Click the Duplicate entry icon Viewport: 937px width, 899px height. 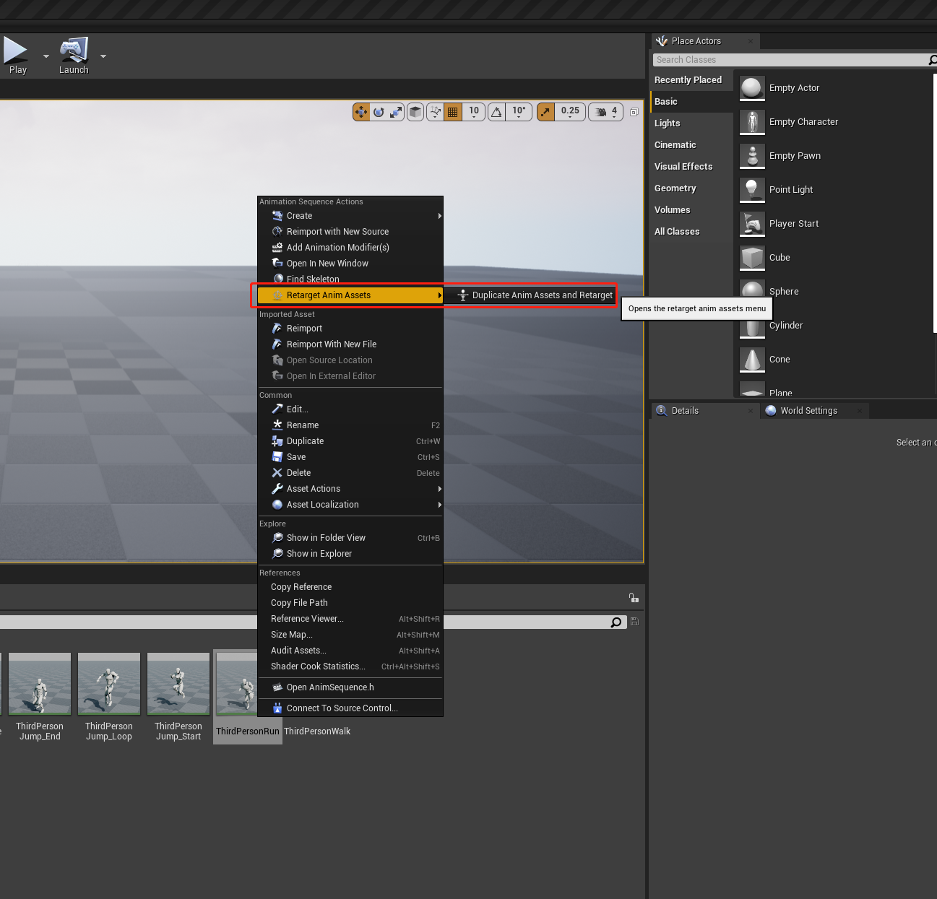[277, 441]
